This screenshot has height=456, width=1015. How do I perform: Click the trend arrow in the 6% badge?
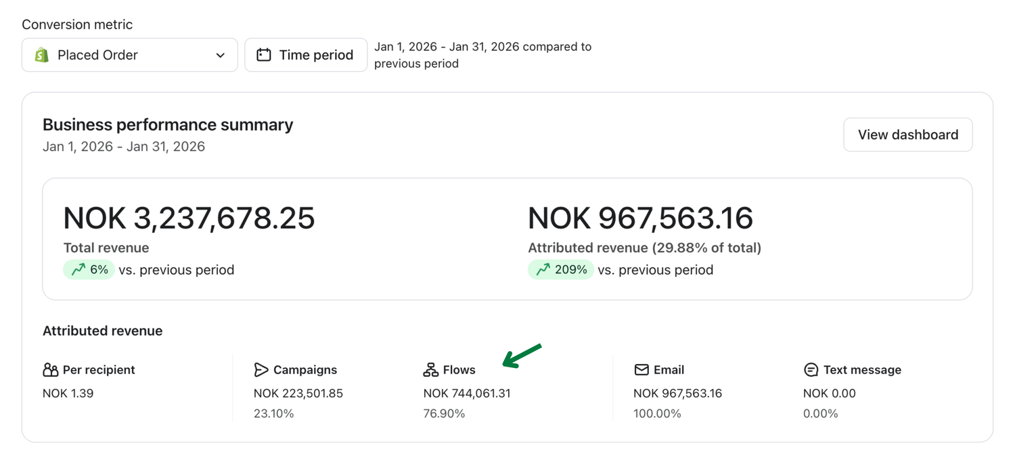click(78, 269)
